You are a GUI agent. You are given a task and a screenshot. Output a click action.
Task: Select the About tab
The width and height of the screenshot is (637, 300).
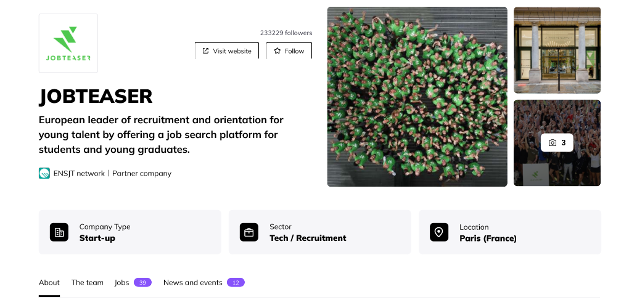(49, 283)
